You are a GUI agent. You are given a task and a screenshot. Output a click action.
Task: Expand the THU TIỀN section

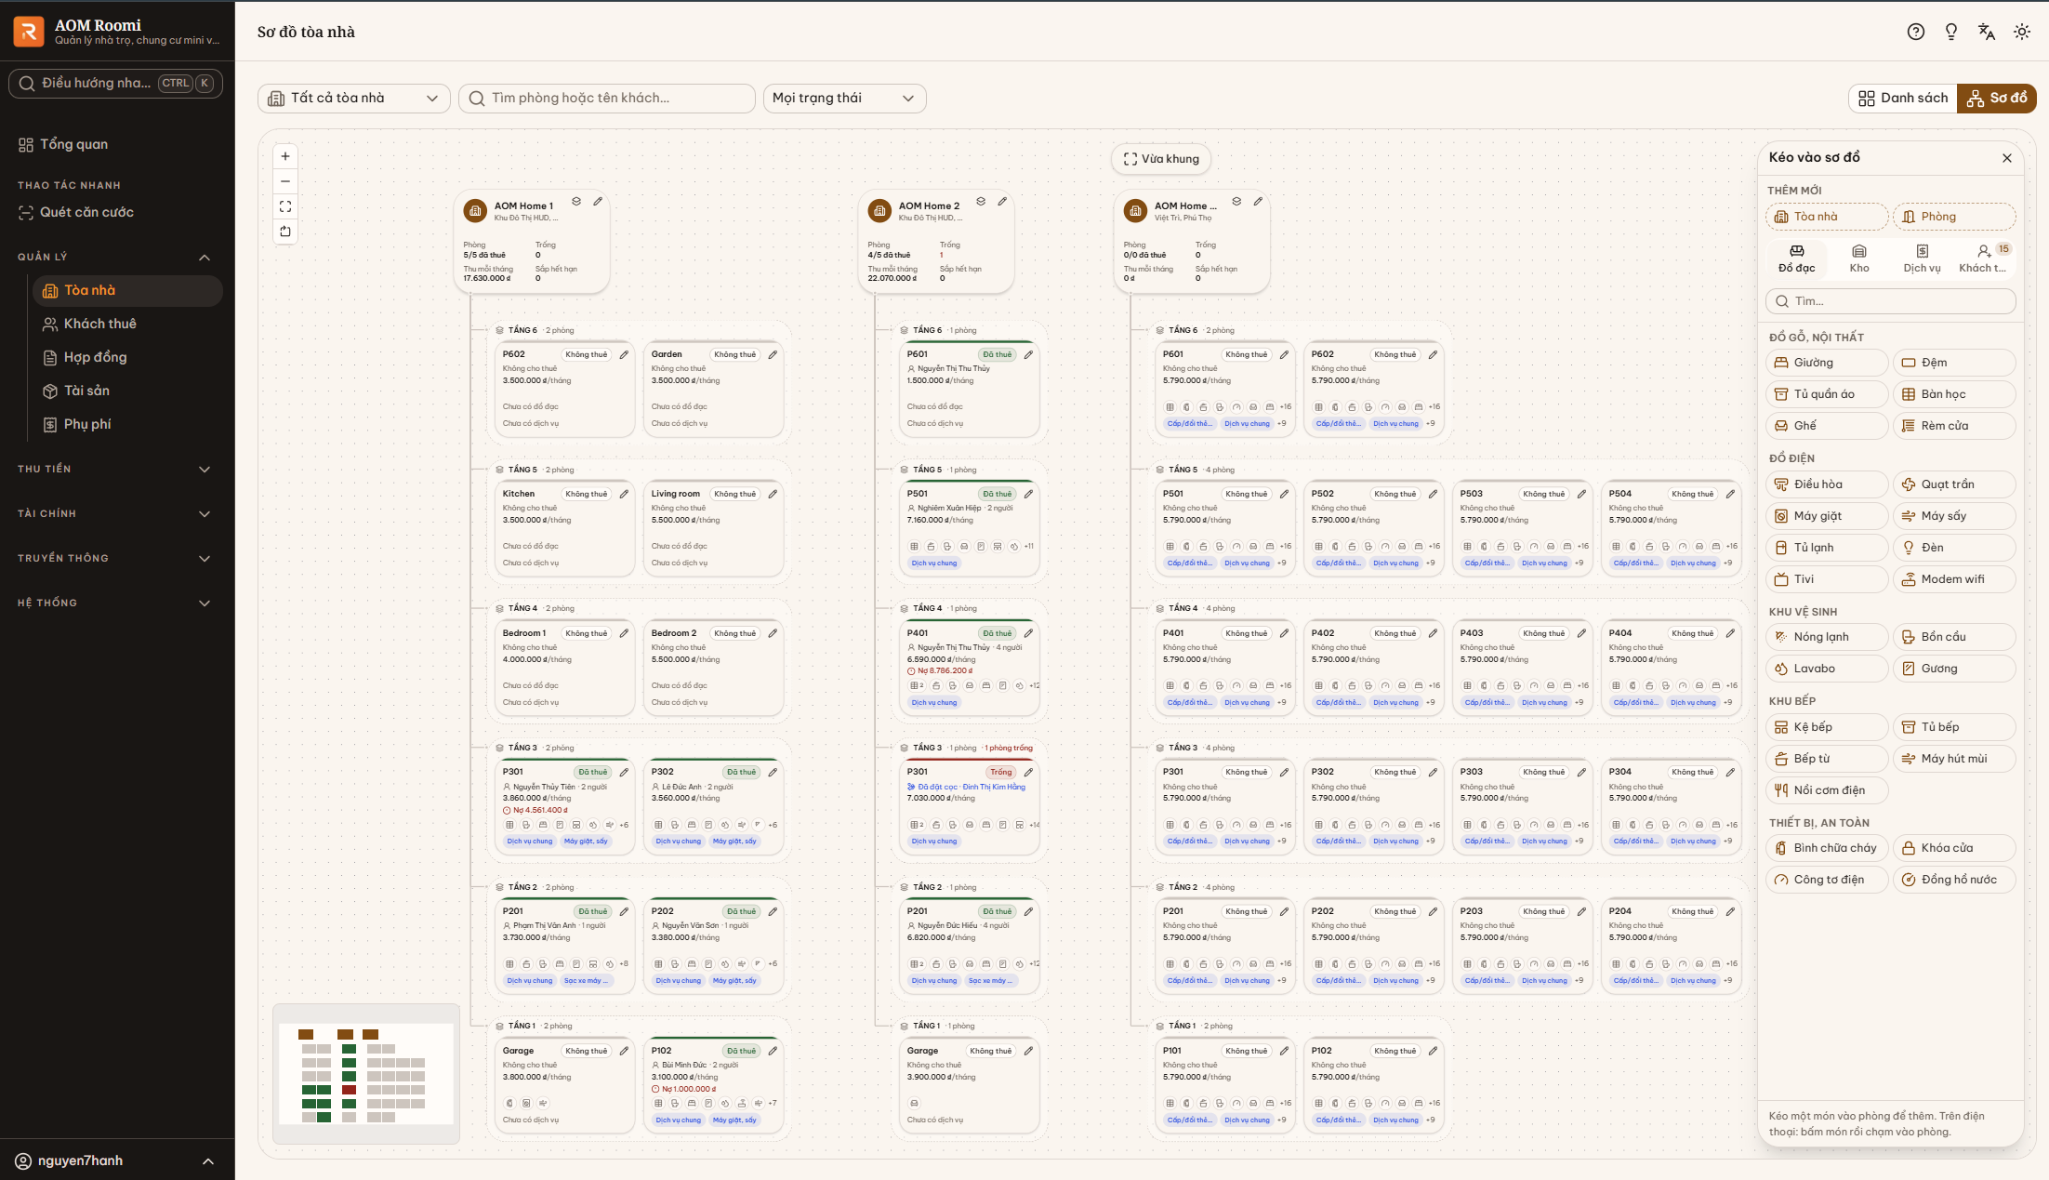coord(117,470)
